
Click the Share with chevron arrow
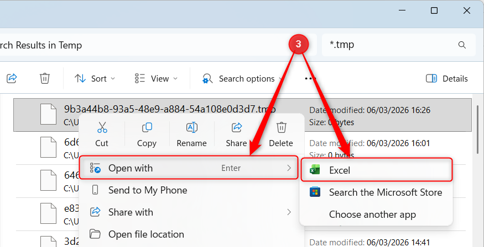point(289,212)
